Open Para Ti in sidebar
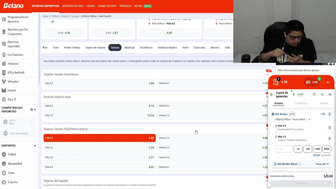The image size is (336, 189). click(x=12, y=99)
